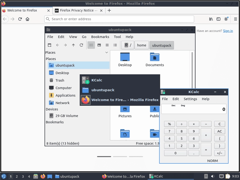The width and height of the screenshot is (240, 180).
Task: Select Computer in Places sidebar
Action: point(64,88)
